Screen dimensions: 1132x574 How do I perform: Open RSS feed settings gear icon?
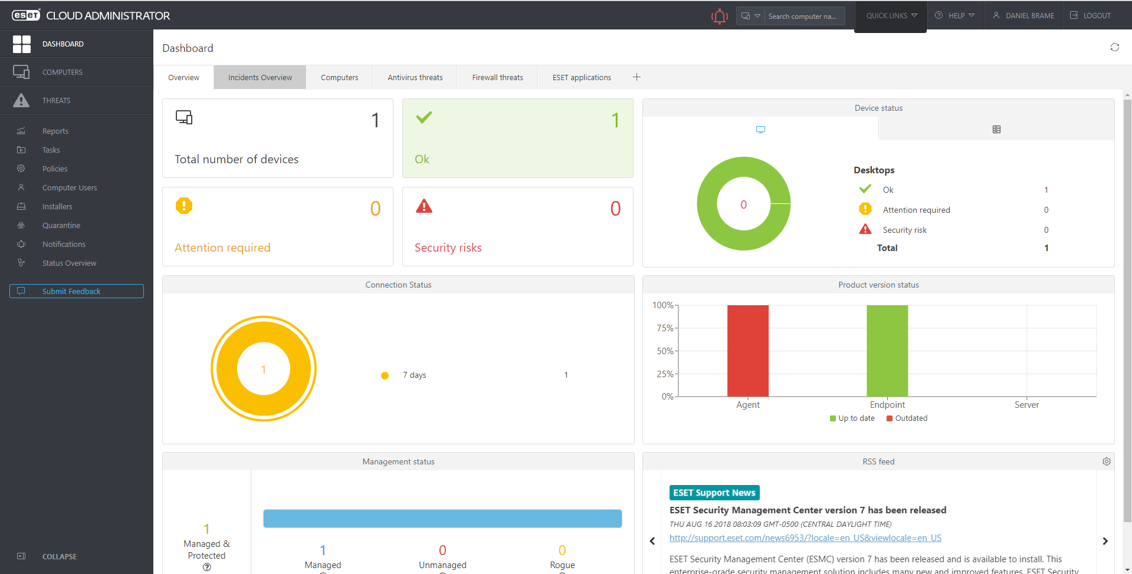1107,461
